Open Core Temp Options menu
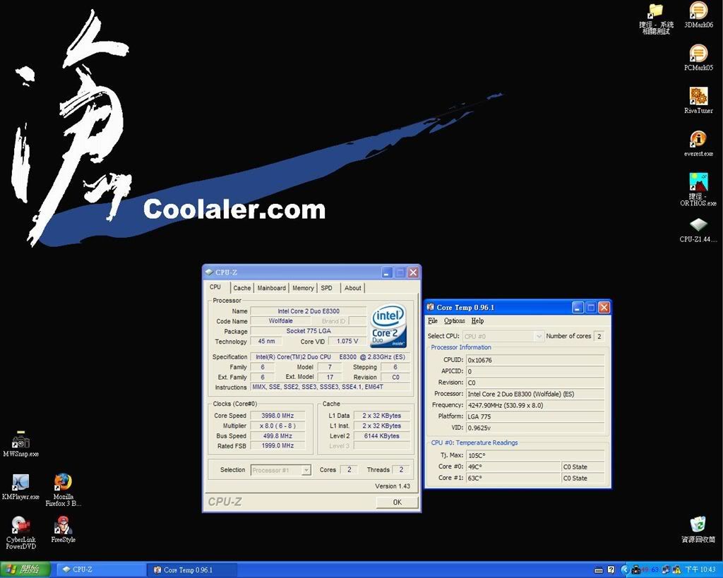723x578 pixels. point(454,321)
